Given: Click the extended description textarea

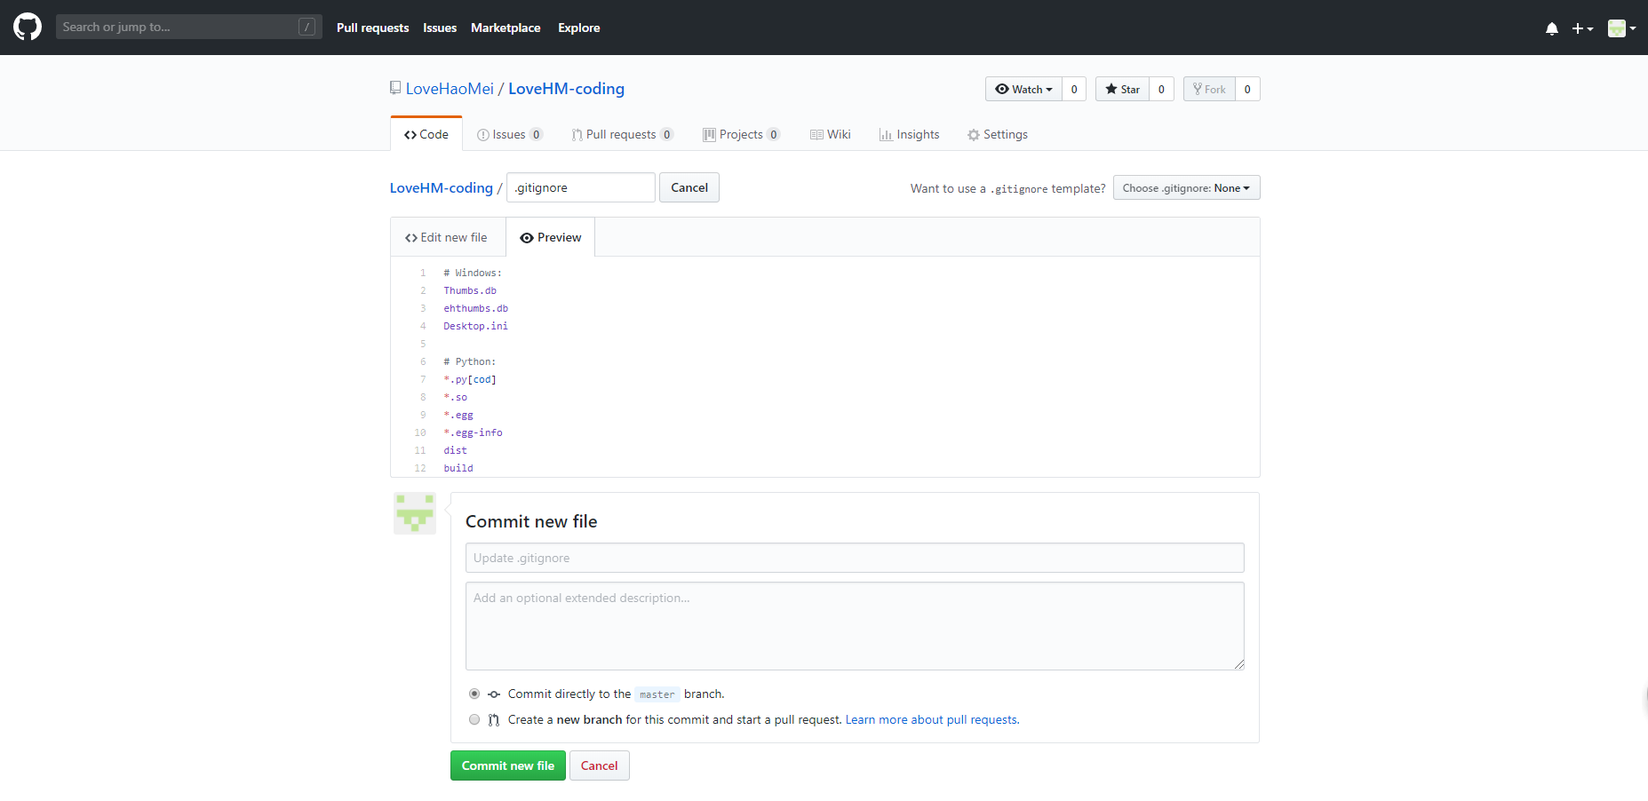Looking at the screenshot, I should click(x=855, y=626).
